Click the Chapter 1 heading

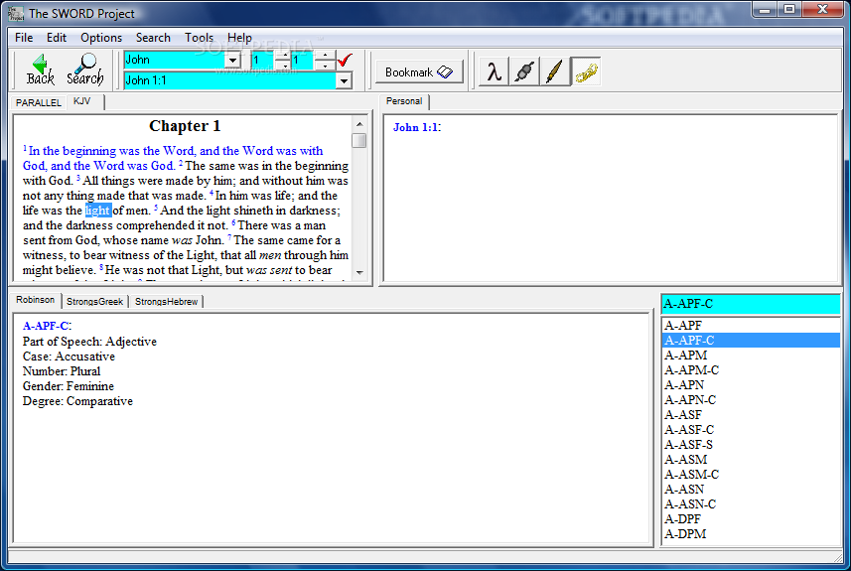tap(185, 126)
